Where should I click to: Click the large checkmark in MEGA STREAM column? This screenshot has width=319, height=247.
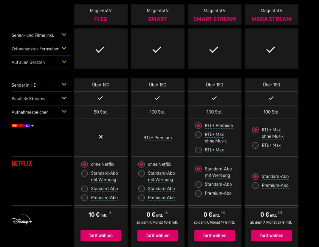271,49
